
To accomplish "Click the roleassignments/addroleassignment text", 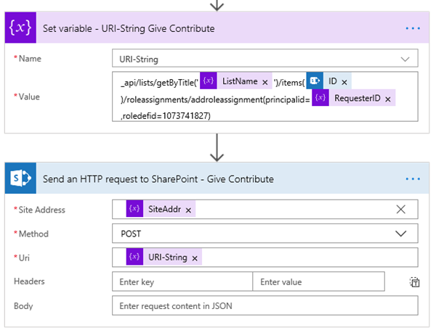I will (216, 99).
